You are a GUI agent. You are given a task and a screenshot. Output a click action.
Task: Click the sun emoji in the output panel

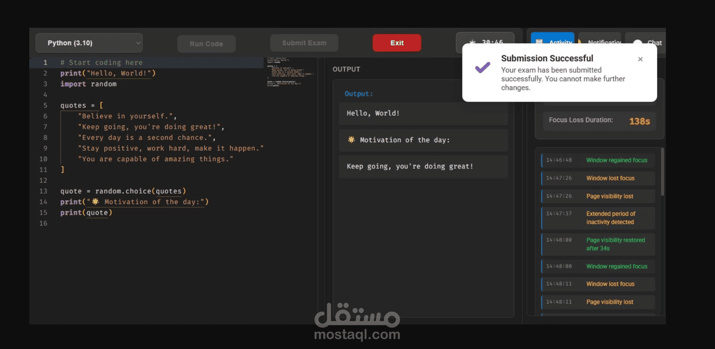coord(351,139)
